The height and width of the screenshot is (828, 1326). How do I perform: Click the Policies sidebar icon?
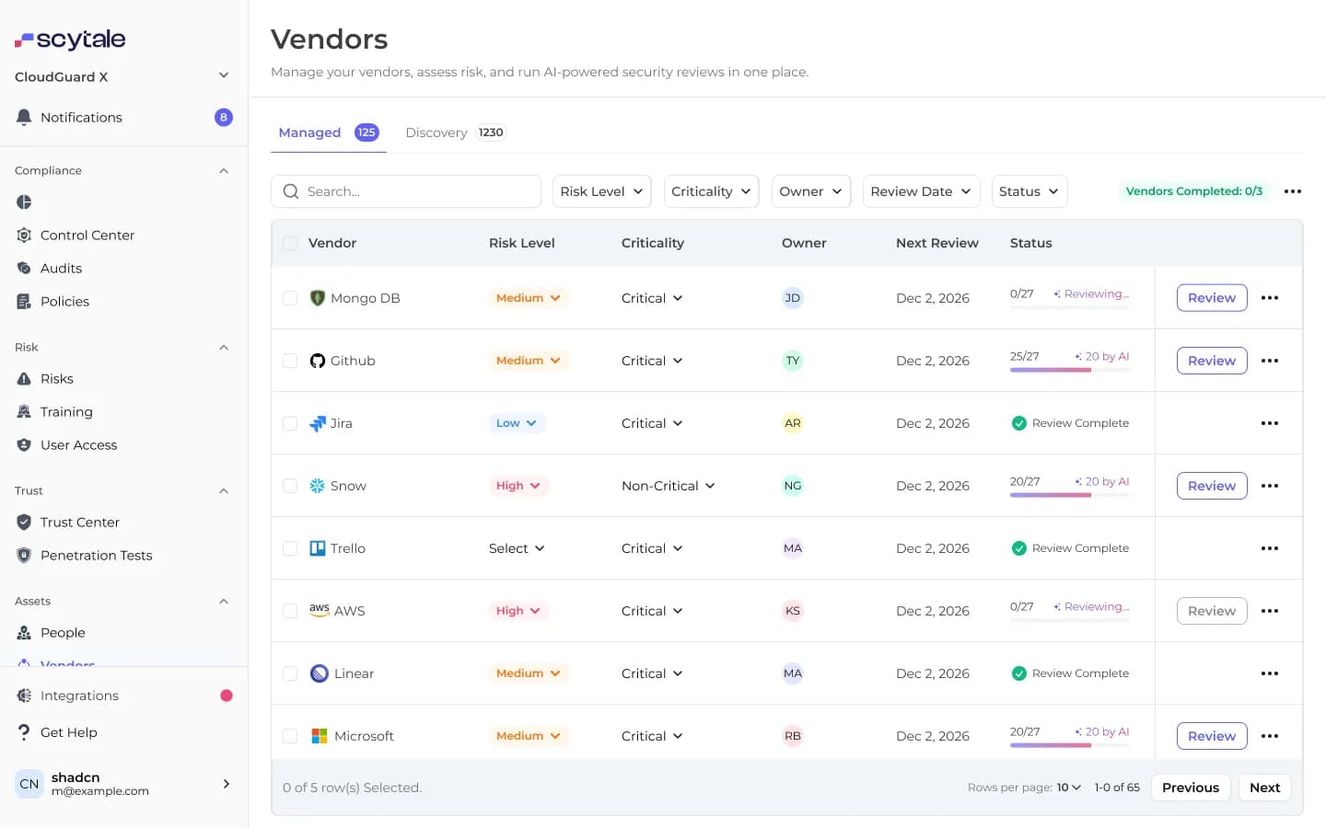(24, 301)
